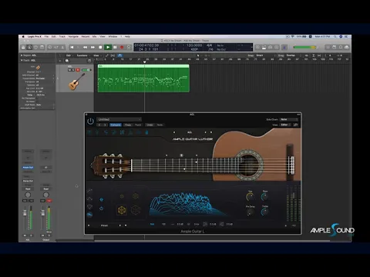Toggle the plugin power bypass button
This screenshot has width=370, height=277.
click(x=90, y=121)
